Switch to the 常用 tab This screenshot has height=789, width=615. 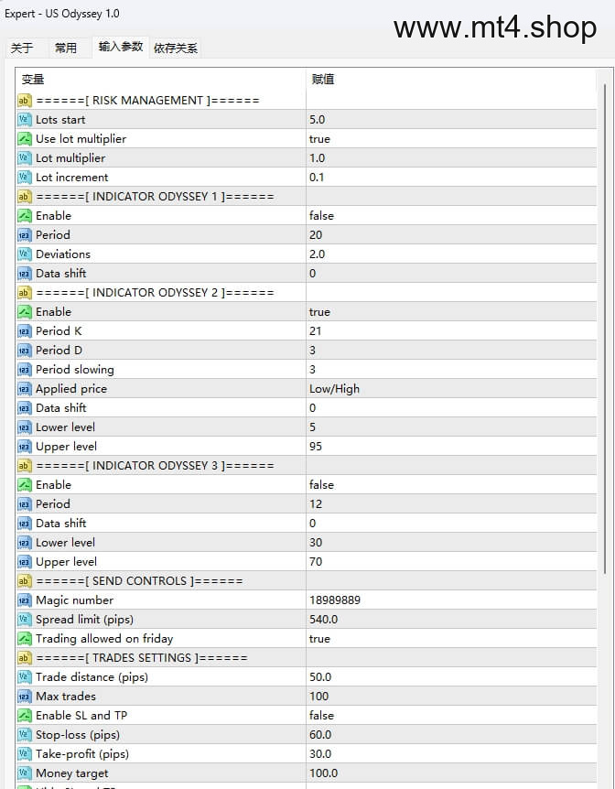tap(66, 49)
